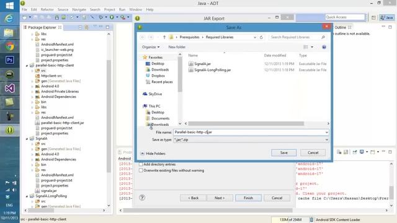Open the Refactor menu
397x223 pixels.
click(47, 10)
